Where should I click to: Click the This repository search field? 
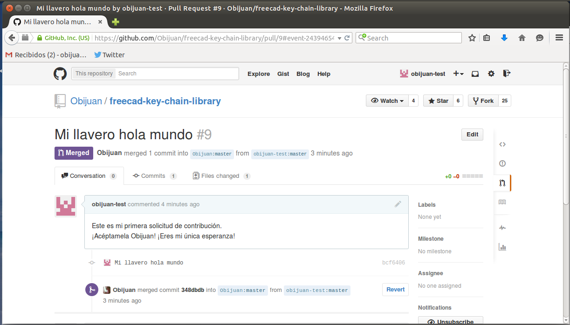pyautogui.click(x=177, y=74)
